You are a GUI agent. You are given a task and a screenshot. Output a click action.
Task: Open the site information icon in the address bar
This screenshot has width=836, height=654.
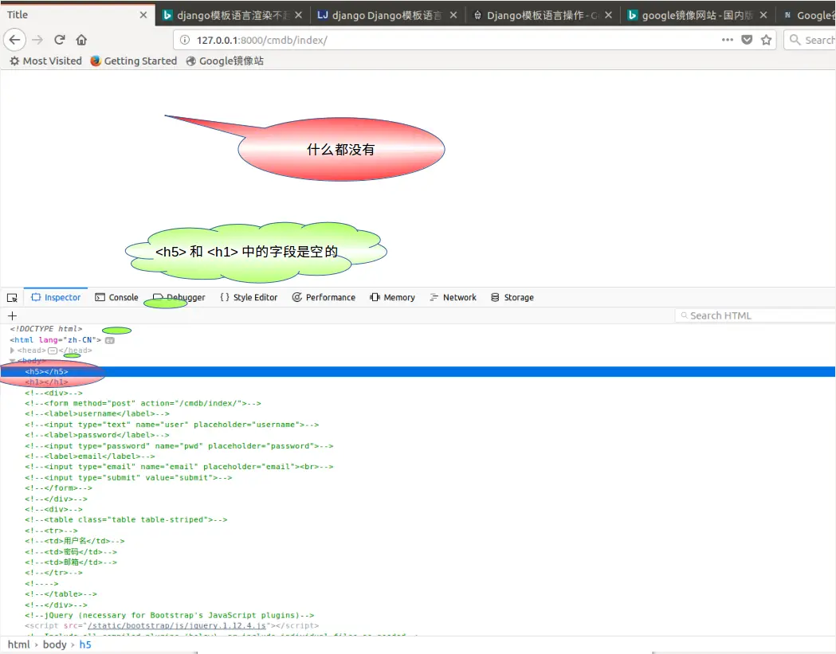coord(185,40)
